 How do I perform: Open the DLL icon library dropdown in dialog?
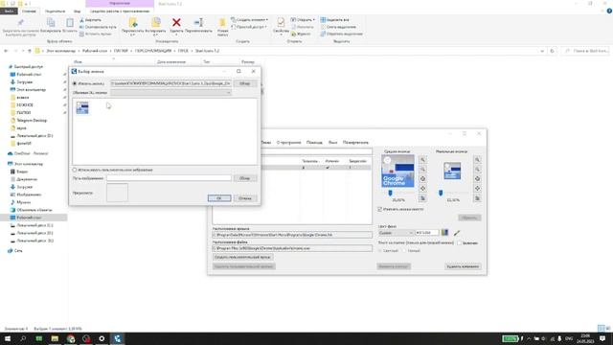coord(170,93)
